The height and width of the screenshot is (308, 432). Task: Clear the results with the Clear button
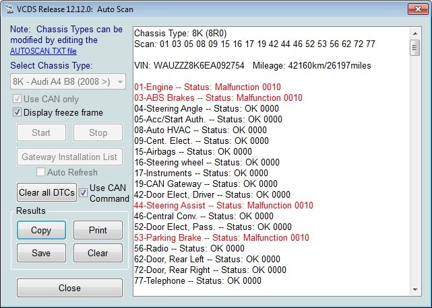[x=98, y=253]
